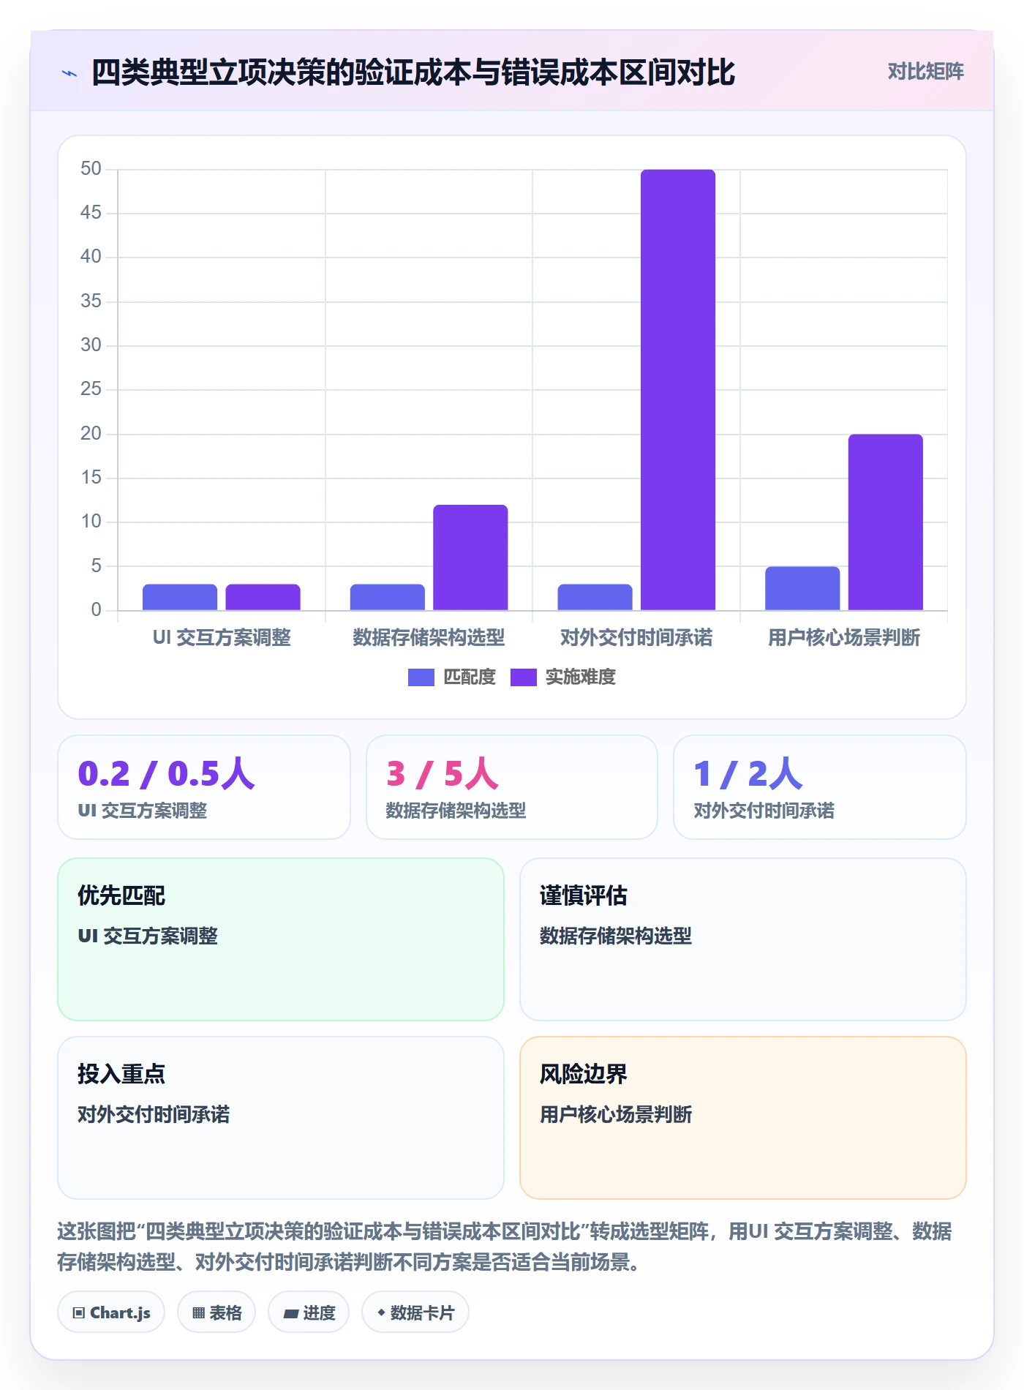The height and width of the screenshot is (1390, 1024).
Task: Open the 3 / 5人 data card
Action: [512, 787]
